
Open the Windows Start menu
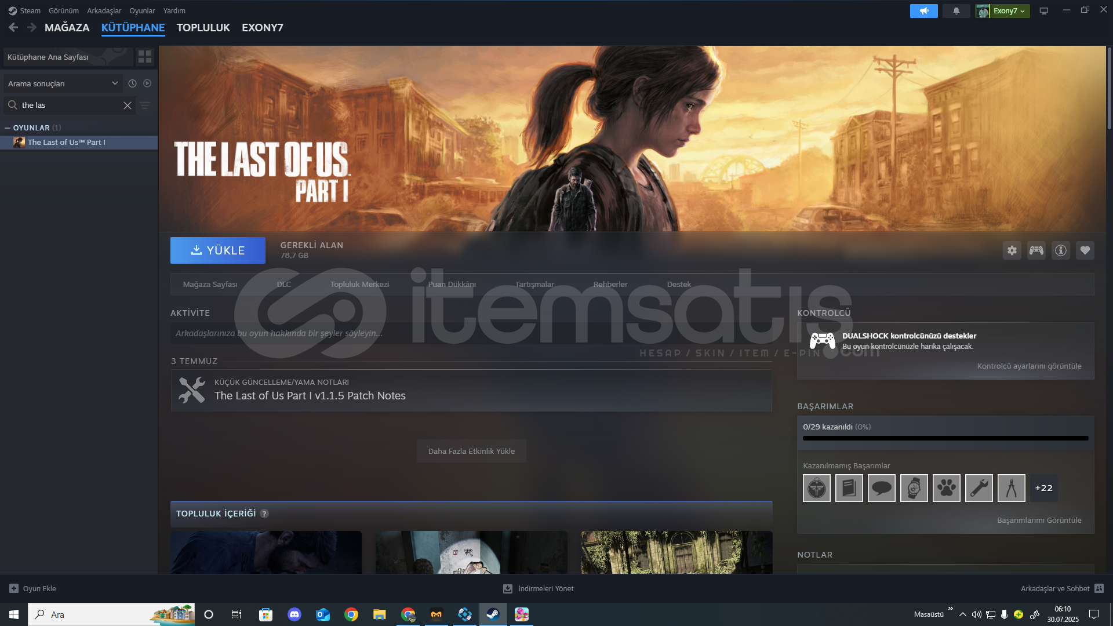(14, 614)
